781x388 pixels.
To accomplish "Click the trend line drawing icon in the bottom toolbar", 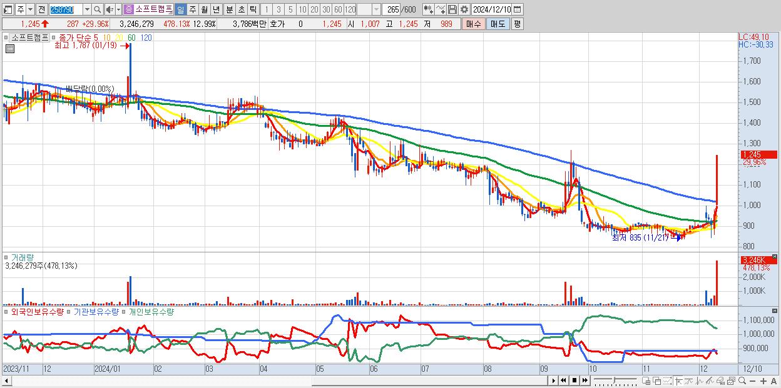I will pos(689,381).
